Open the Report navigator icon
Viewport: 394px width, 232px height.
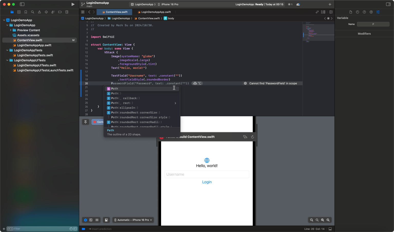pyautogui.click(x=67, y=12)
